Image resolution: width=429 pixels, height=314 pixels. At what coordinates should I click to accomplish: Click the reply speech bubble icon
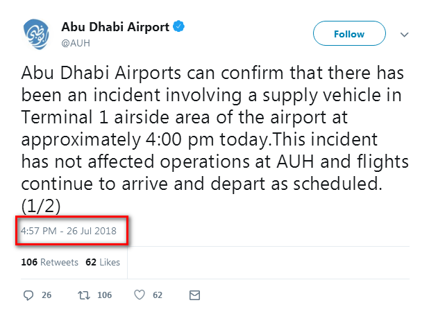[x=28, y=295]
